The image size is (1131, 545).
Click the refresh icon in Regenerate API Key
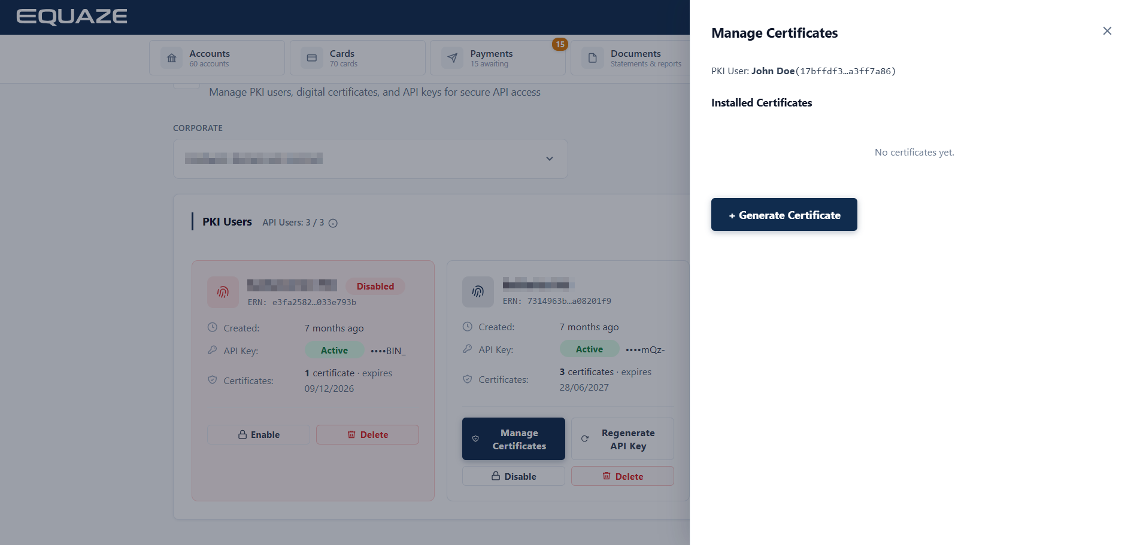pyautogui.click(x=585, y=439)
